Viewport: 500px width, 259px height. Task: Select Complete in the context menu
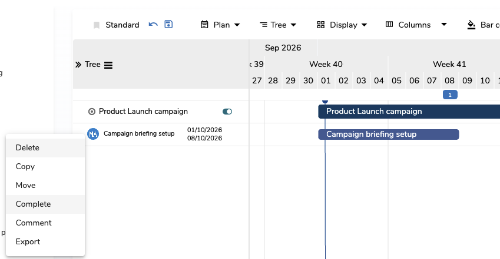click(x=45, y=204)
